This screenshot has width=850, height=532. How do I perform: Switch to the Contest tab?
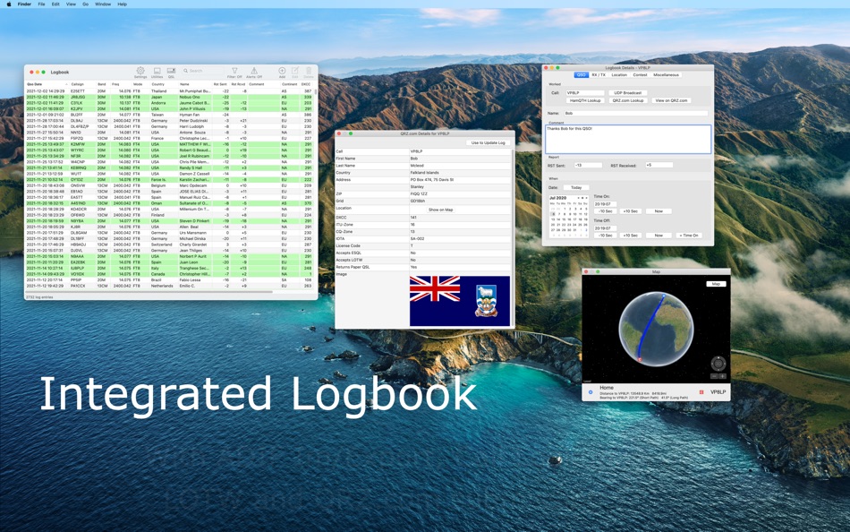(x=641, y=75)
